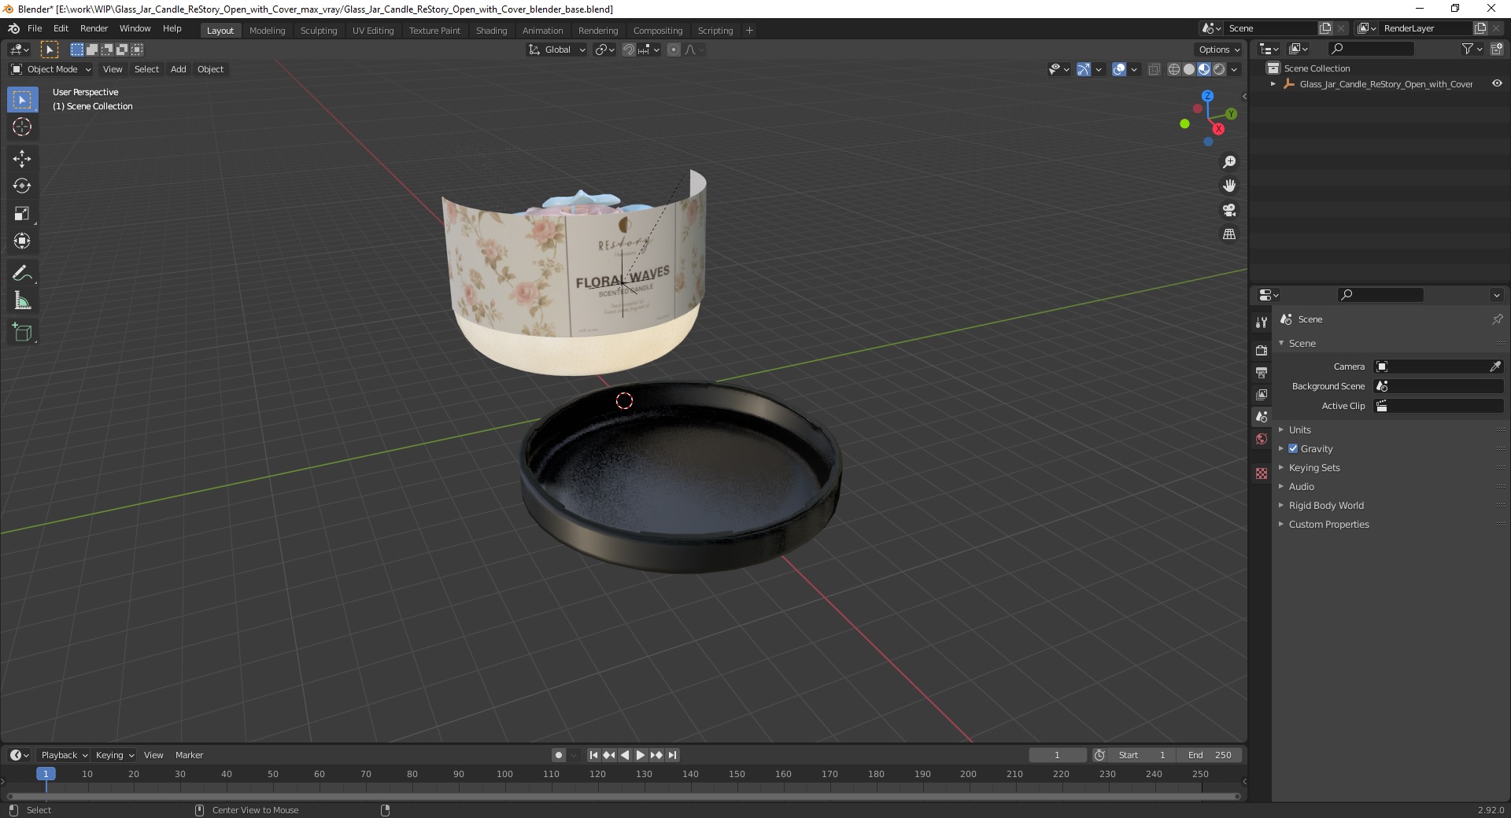
Task: Toggle proportional editing in header
Action: [674, 50]
